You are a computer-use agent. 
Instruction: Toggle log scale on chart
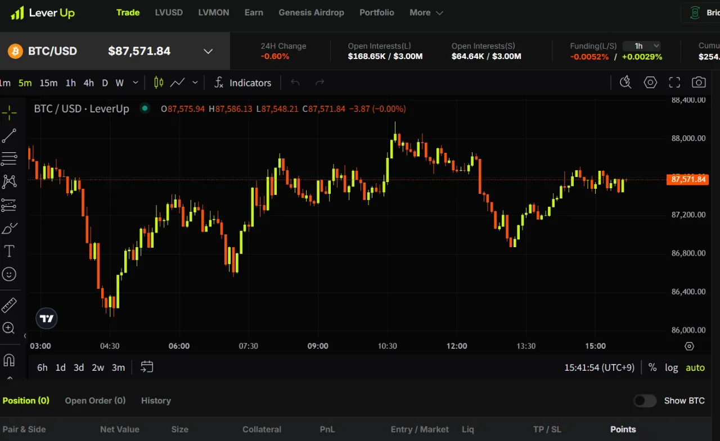(x=671, y=367)
